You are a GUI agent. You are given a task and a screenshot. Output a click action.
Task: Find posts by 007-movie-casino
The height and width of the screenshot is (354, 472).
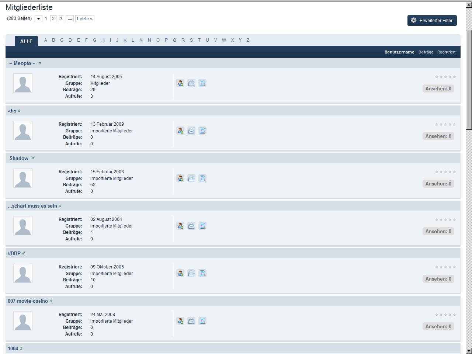pos(202,321)
